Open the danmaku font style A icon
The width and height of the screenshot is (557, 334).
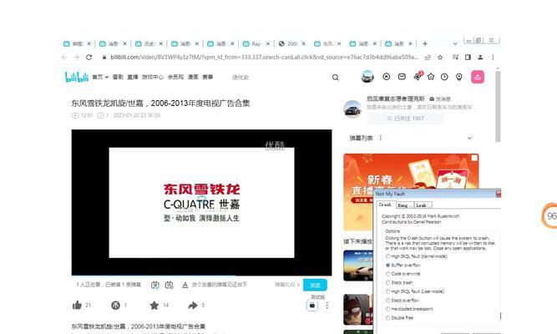tap(185, 285)
